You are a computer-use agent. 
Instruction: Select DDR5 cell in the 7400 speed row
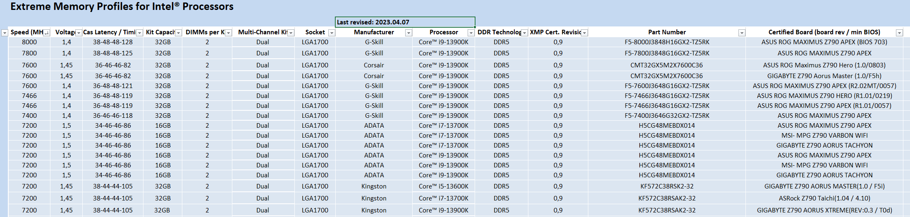501,116
